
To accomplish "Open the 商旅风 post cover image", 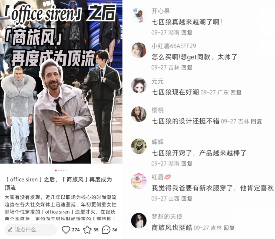I will click(61, 82).
